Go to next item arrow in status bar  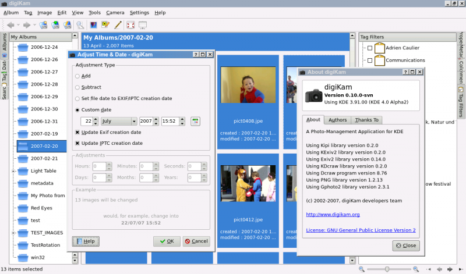pyautogui.click(x=450, y=269)
